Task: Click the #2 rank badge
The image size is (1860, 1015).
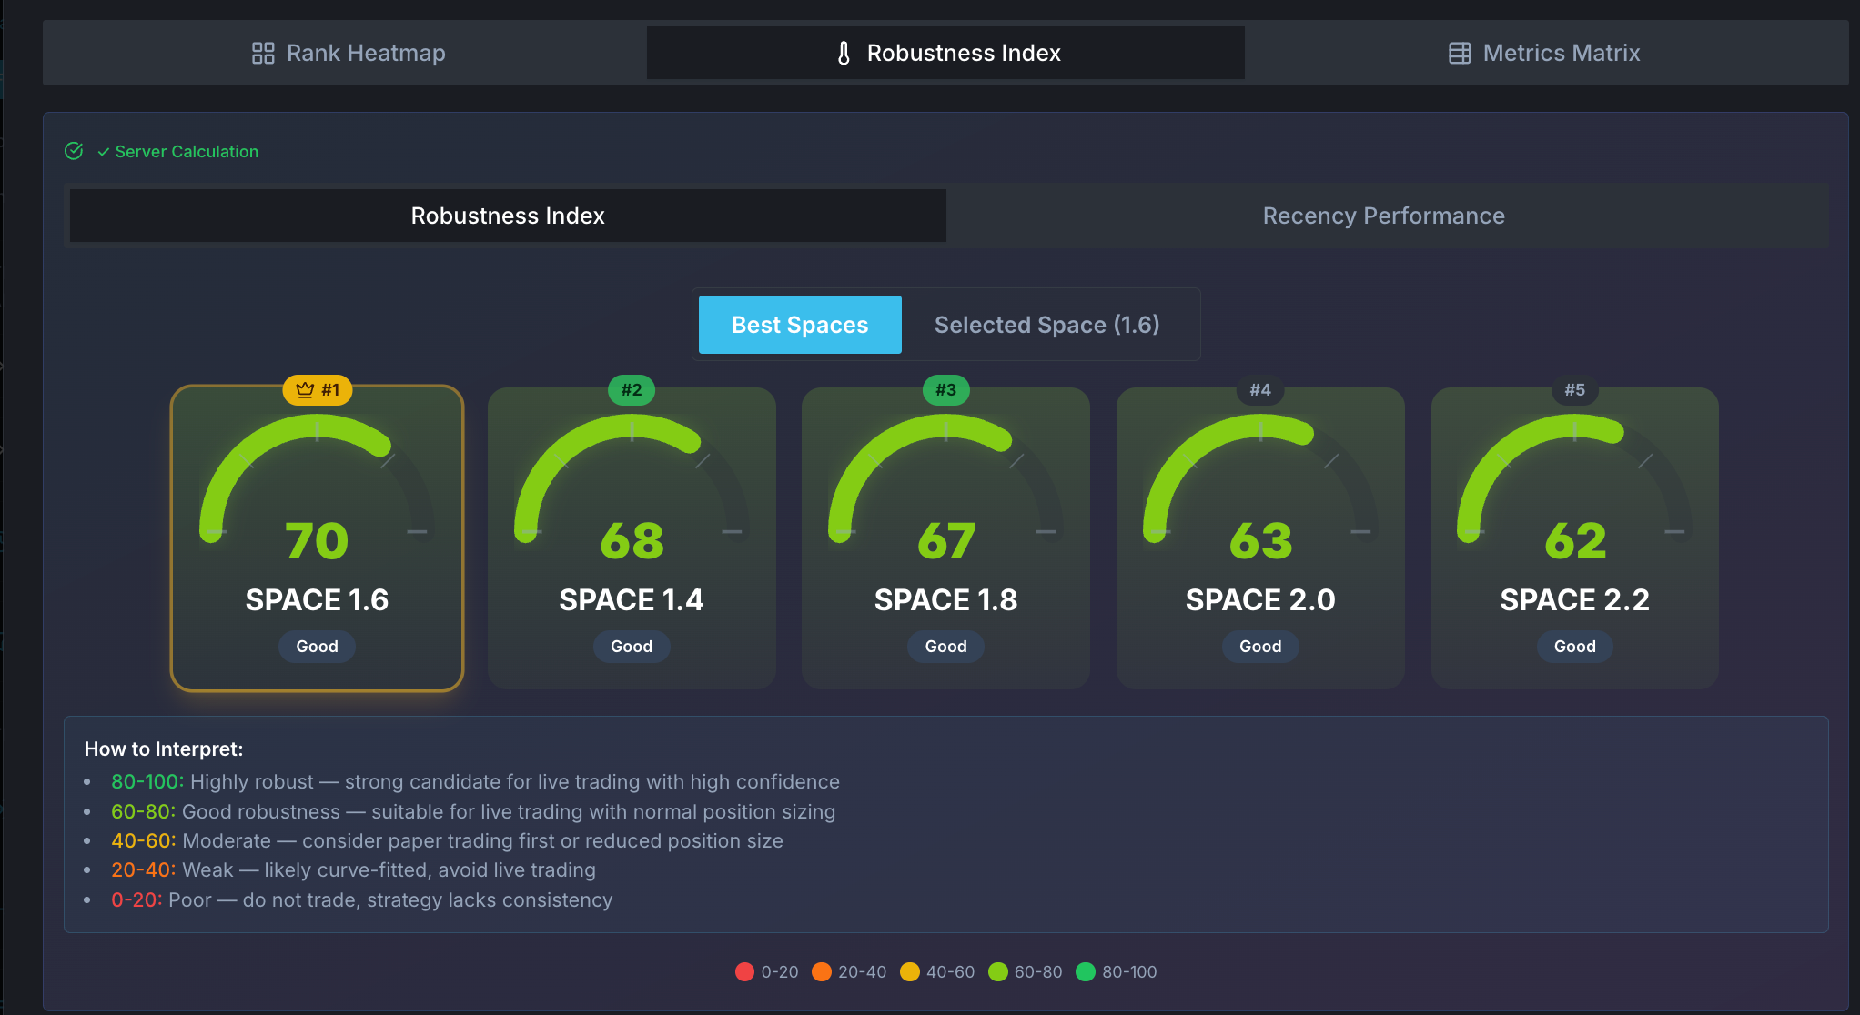Action: 632,390
